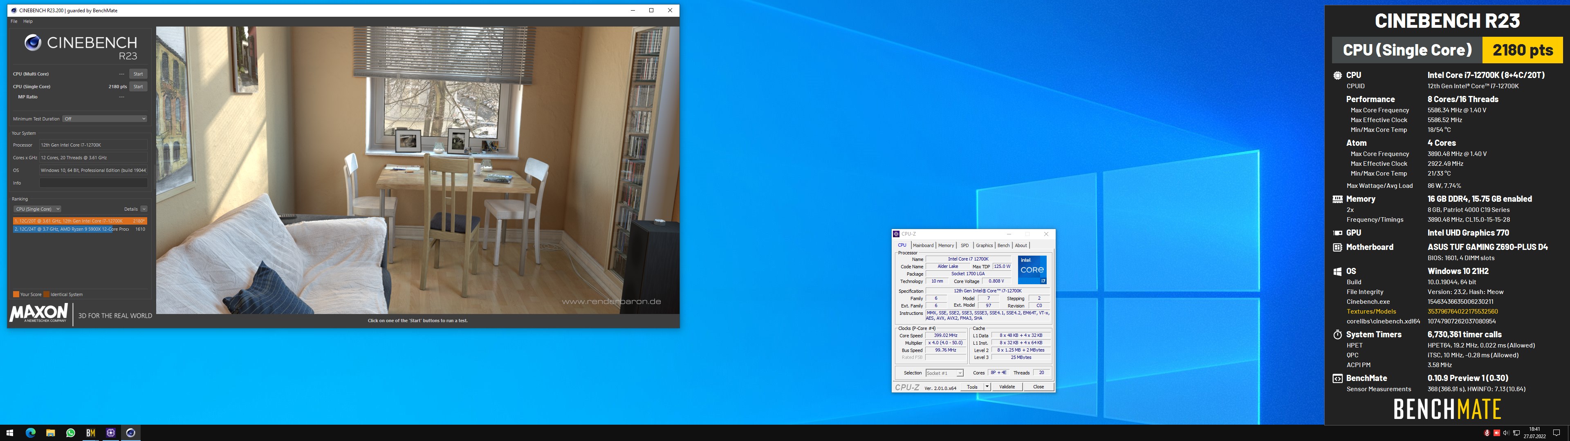Click the Cinebench title bar app icon
Image resolution: width=1570 pixels, height=441 pixels.
[14, 10]
